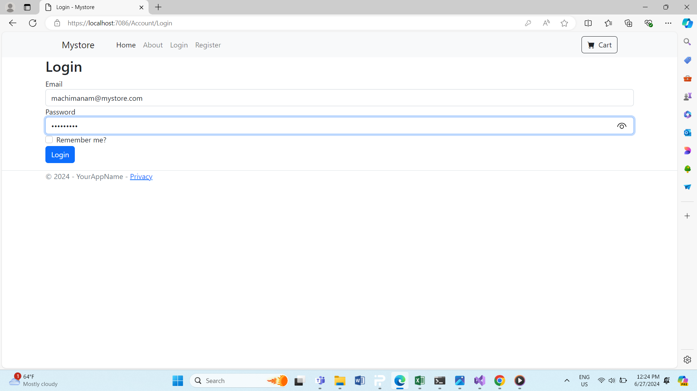Open Edge Settings and more menu
The height and width of the screenshot is (391, 697).
[x=668, y=23]
